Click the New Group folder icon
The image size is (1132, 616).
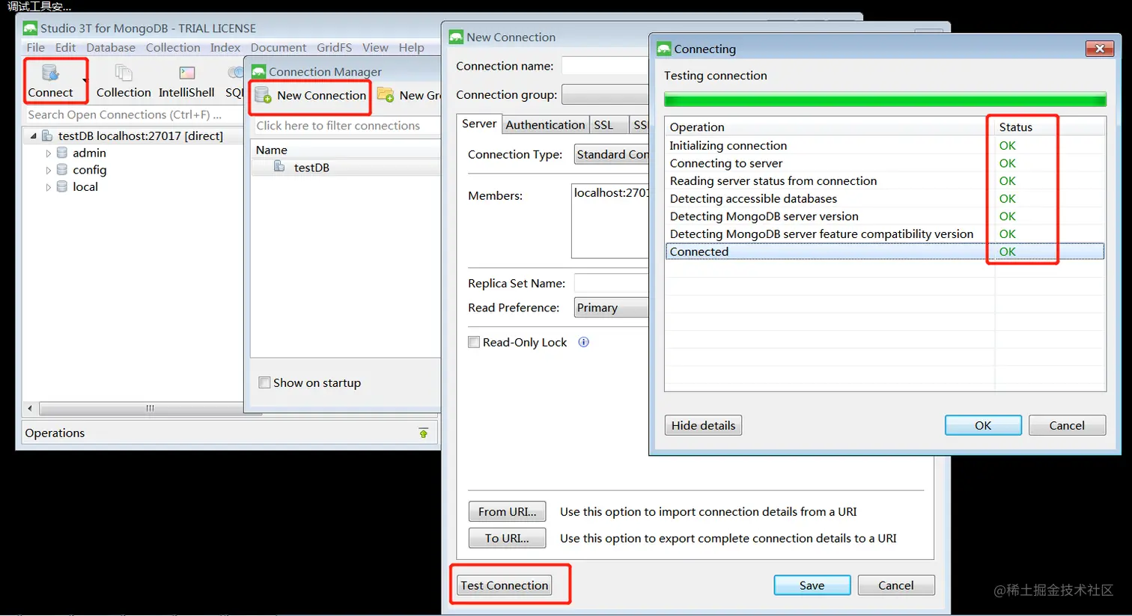(386, 95)
